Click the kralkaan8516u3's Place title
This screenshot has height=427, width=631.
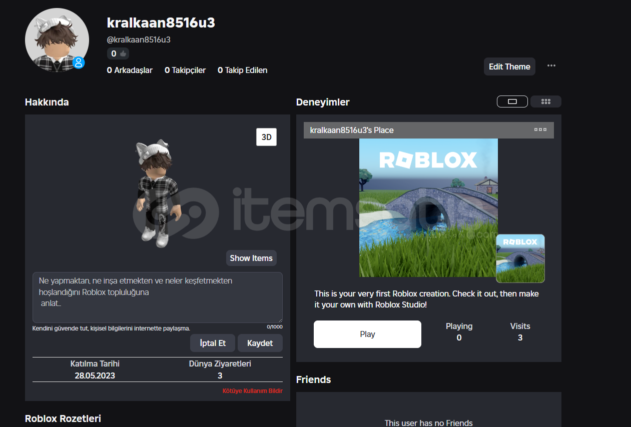[352, 130]
